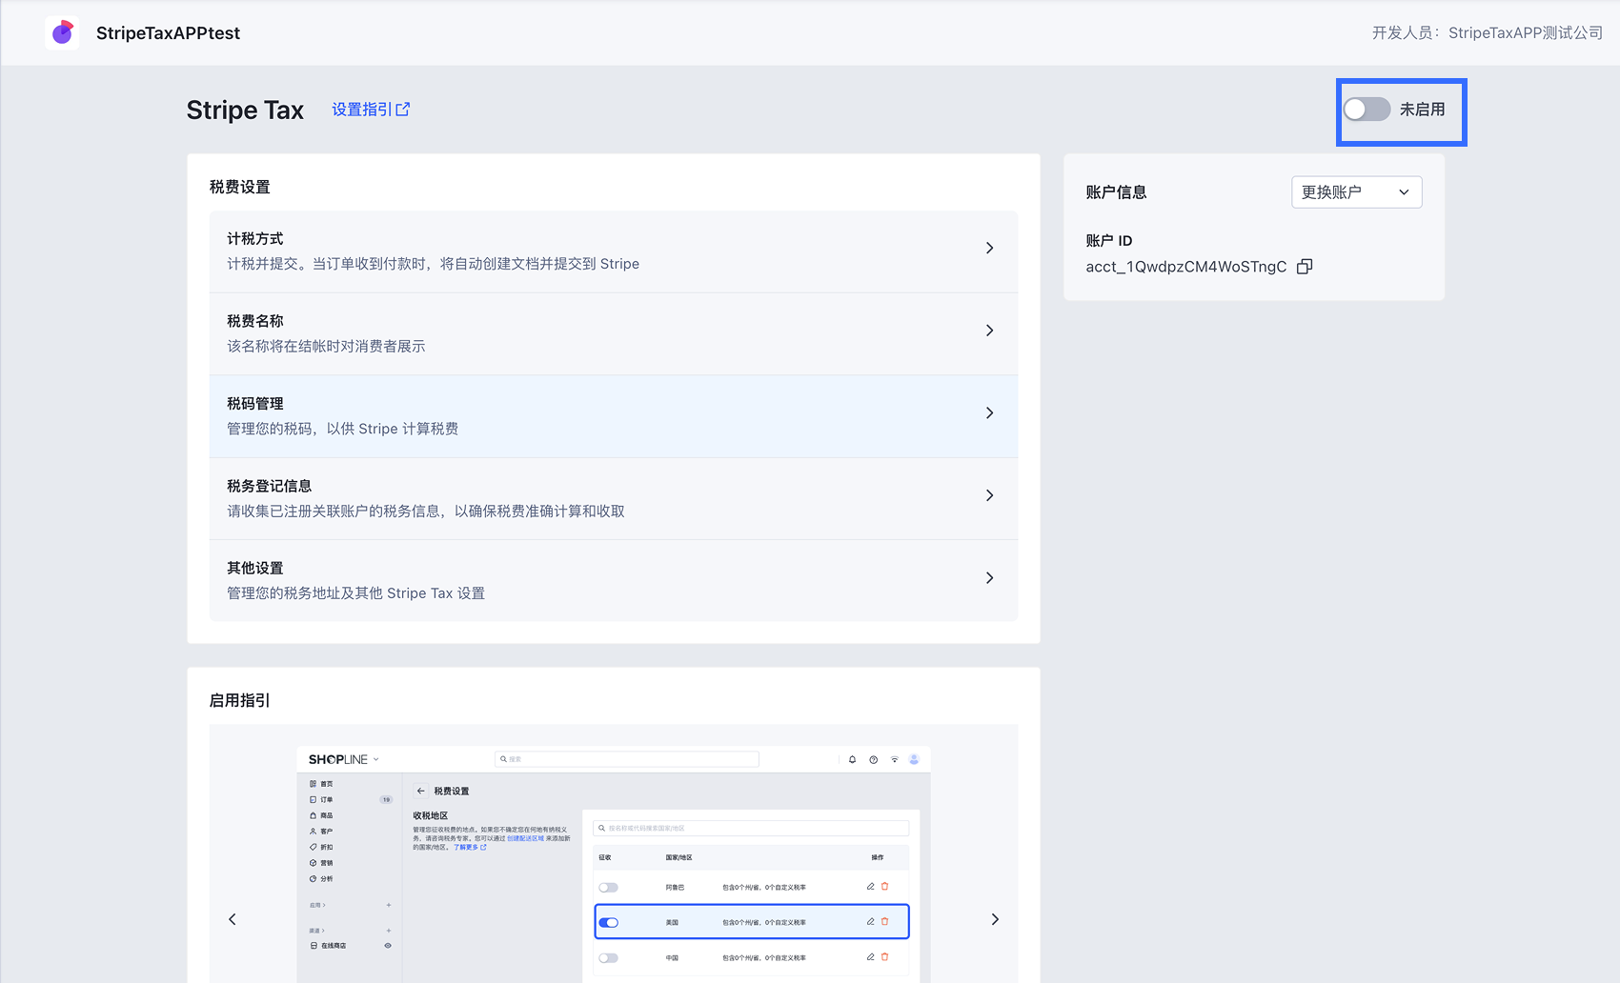Image resolution: width=1620 pixels, height=983 pixels.
Task: Expand the 税费名称 row chevron
Action: [x=989, y=331]
